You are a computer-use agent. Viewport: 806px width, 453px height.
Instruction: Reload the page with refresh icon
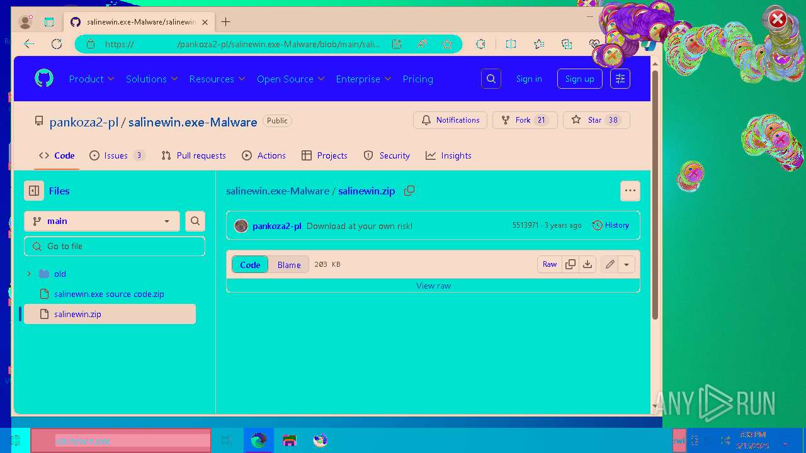click(57, 44)
